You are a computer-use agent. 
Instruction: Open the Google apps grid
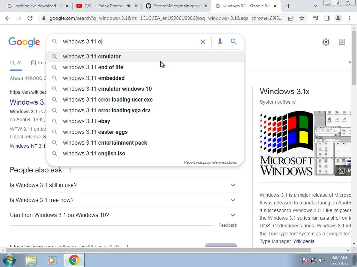tap(342, 42)
